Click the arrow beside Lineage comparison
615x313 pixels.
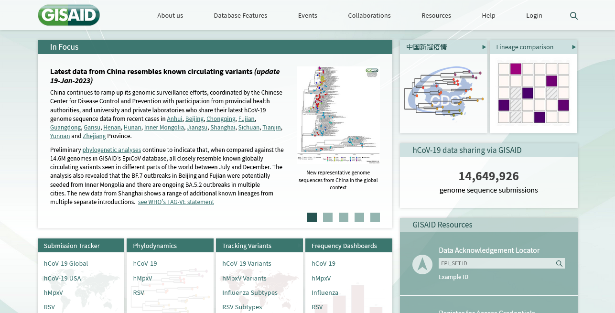(574, 47)
